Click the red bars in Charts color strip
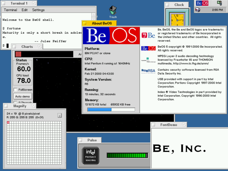This screenshot has height=171, width=228. click(18, 54)
